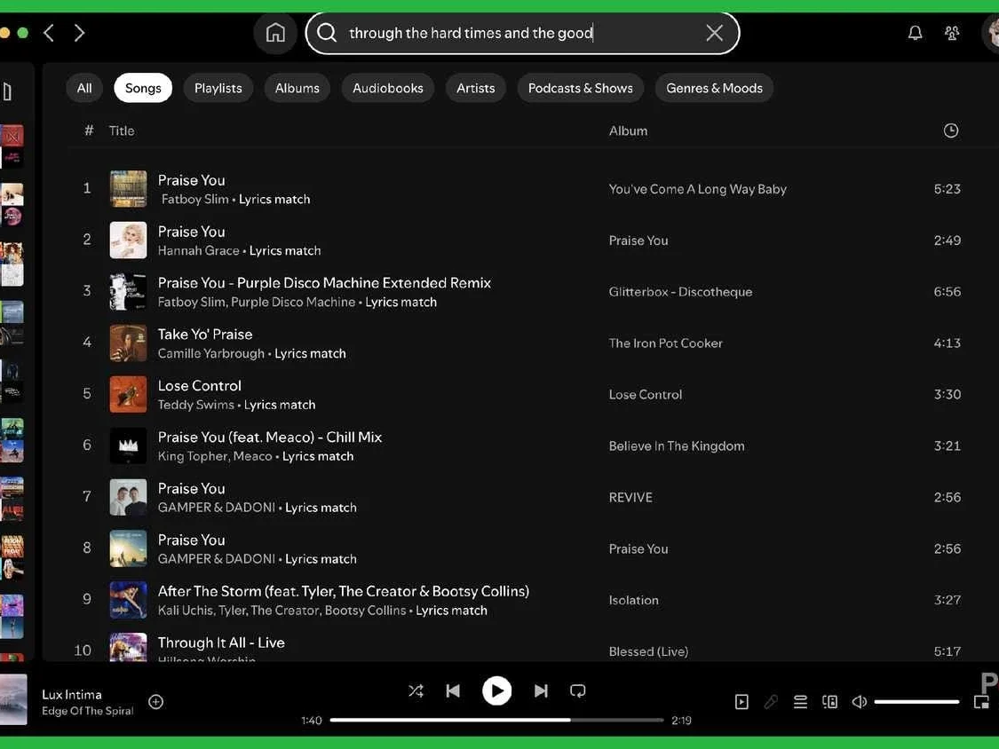This screenshot has width=999, height=749.
Task: Select the Audiobooks filter
Action: (387, 88)
